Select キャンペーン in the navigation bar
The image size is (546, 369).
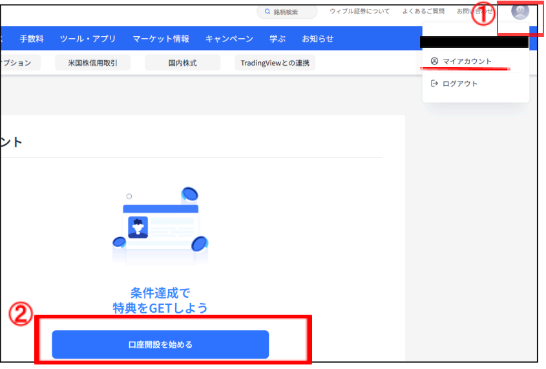(x=229, y=39)
